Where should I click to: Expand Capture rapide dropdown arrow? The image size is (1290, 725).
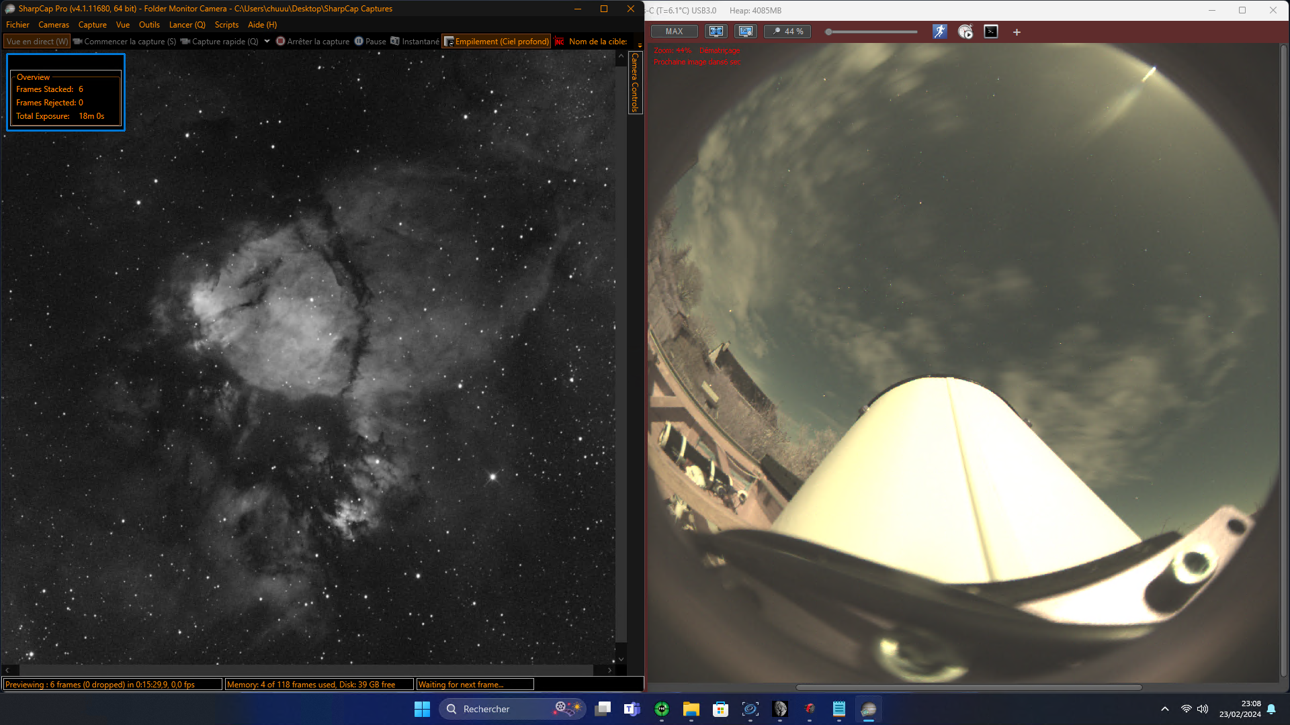click(267, 42)
